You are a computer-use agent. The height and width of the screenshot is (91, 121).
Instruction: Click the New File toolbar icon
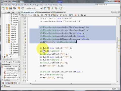pos(4,8)
